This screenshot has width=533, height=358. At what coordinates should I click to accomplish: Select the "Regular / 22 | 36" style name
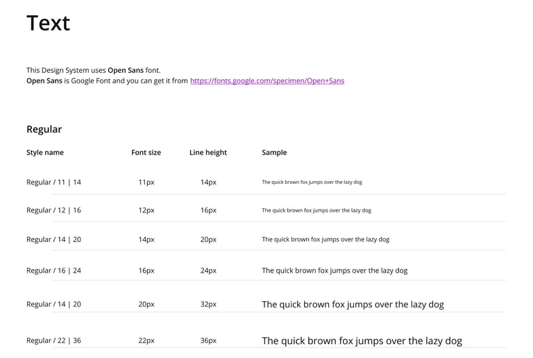pyautogui.click(x=53, y=341)
